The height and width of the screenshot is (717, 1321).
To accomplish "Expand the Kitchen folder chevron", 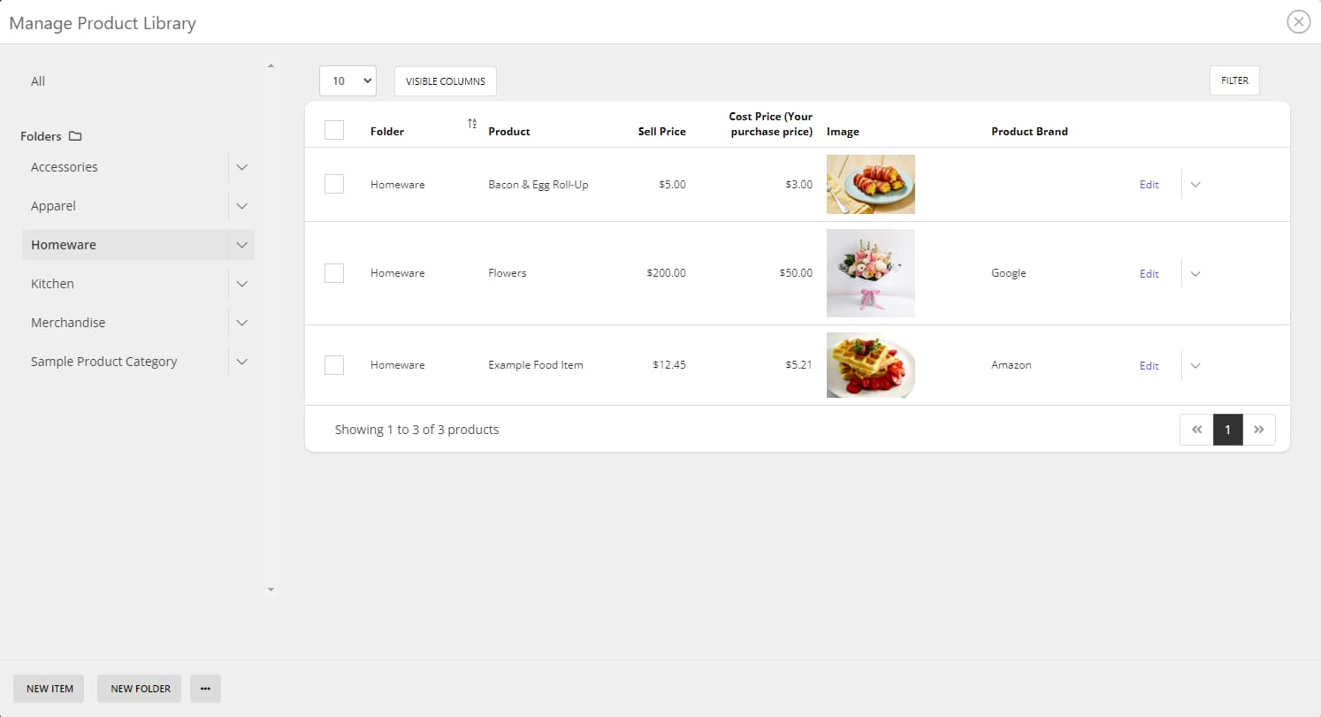I will point(241,284).
